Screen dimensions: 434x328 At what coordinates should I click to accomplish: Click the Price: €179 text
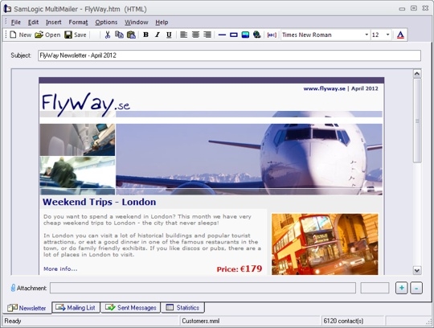click(x=240, y=269)
